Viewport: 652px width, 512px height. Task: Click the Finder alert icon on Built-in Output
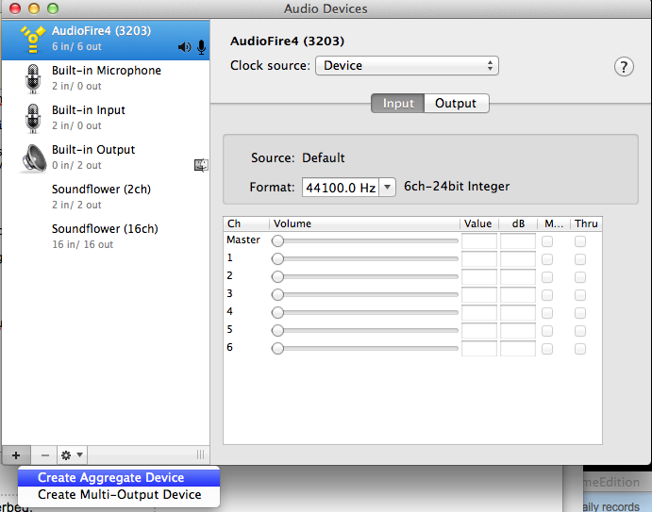201,165
